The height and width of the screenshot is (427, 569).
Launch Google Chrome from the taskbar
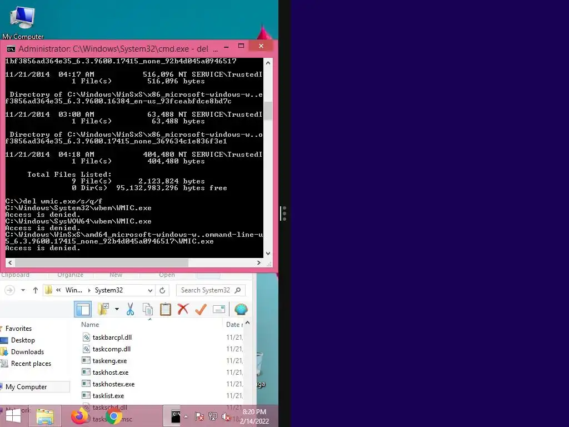tap(114, 416)
